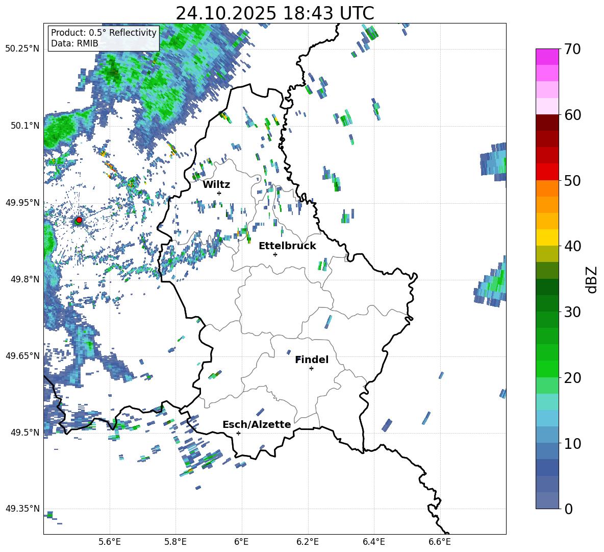
Task: Click the Data: RMIB text
Action: [x=74, y=43]
